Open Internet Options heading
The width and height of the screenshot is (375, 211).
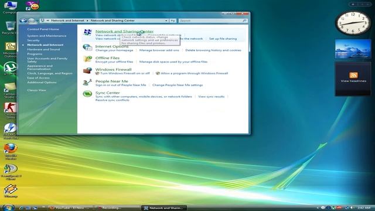pyautogui.click(x=112, y=46)
